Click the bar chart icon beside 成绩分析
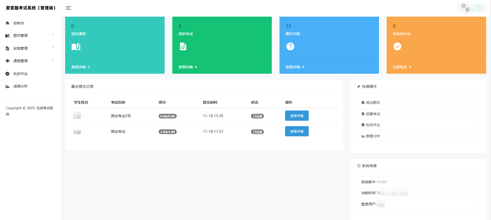491x220 pixels. [7, 86]
